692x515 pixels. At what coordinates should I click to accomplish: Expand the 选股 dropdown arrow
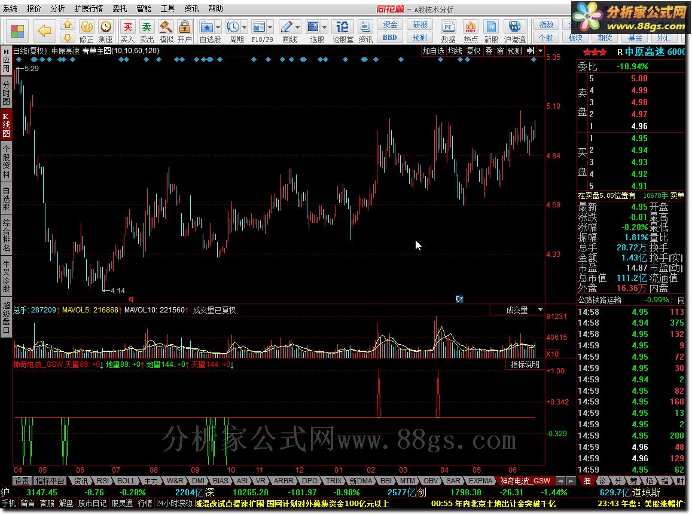click(x=324, y=27)
